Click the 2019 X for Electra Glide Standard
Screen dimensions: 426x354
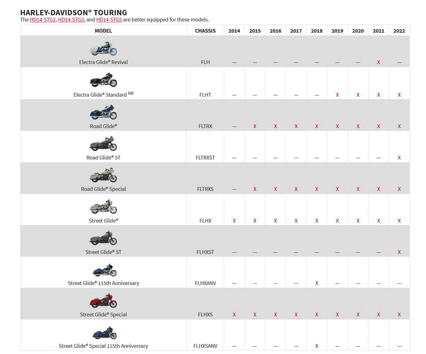337,95
